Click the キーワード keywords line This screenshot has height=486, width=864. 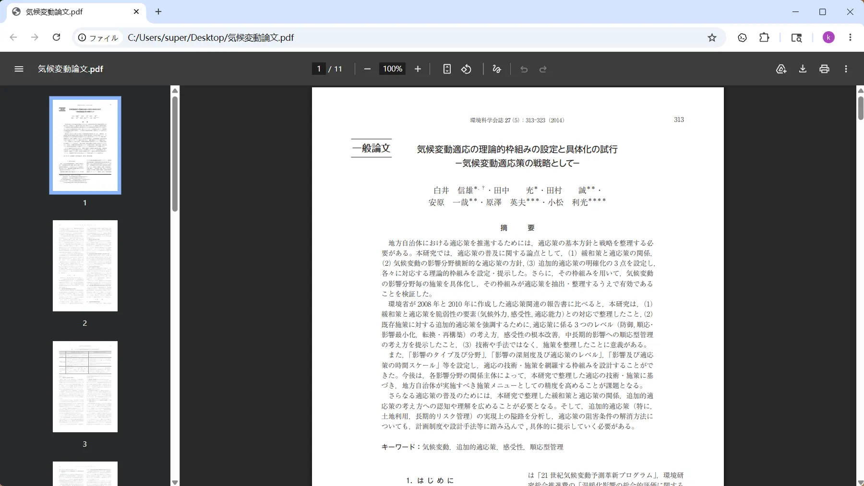[x=472, y=447]
